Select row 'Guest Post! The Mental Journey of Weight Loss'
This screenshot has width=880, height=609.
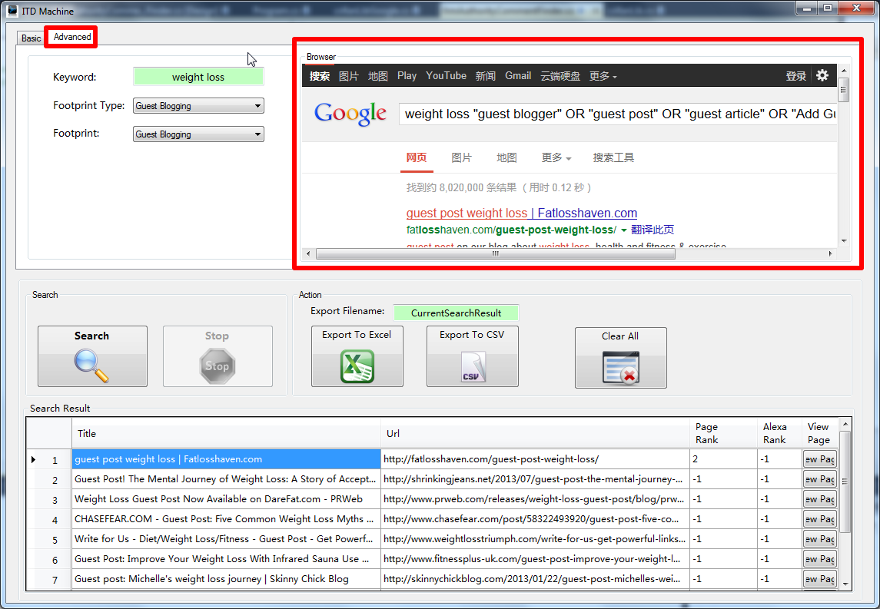coord(226,479)
